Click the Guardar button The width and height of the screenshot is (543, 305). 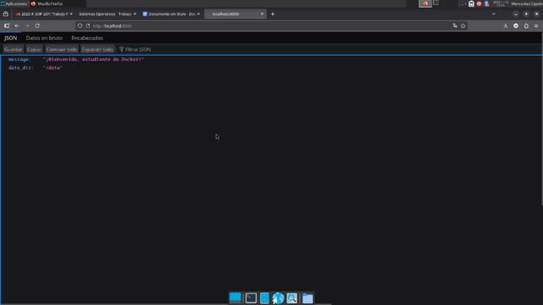tap(13, 49)
